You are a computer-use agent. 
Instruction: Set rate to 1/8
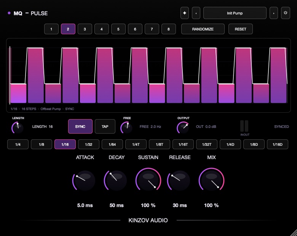[x=42, y=144]
